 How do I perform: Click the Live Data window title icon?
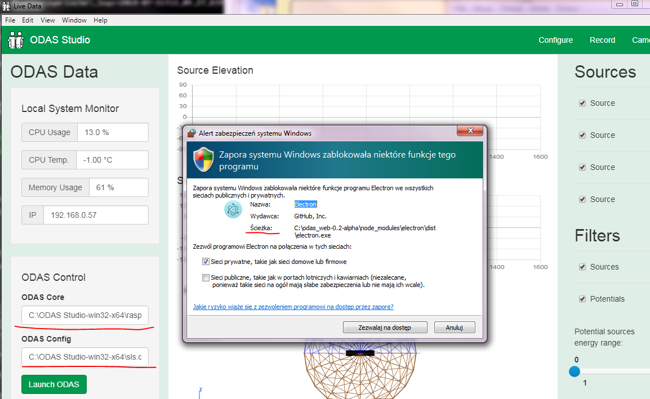pos(6,6)
